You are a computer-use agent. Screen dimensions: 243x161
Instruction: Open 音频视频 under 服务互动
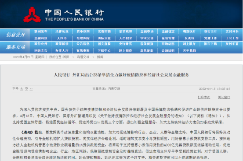[x=147, y=44]
